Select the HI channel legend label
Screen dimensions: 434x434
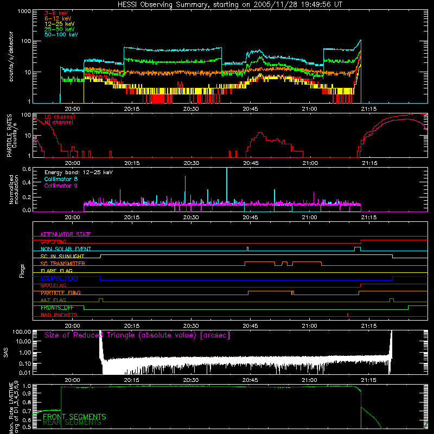click(59, 123)
